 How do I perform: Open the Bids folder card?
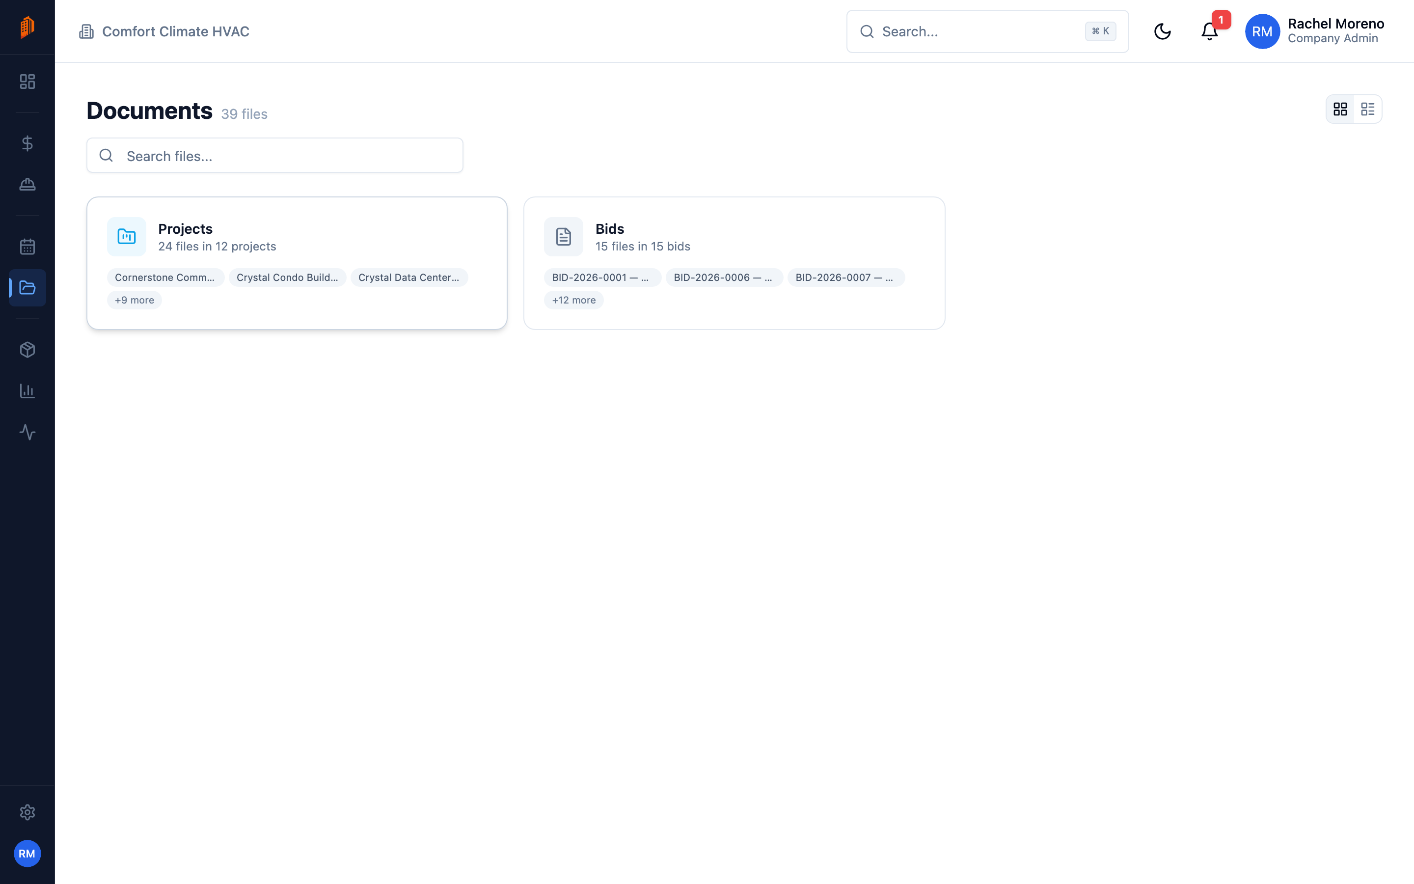pos(734,263)
